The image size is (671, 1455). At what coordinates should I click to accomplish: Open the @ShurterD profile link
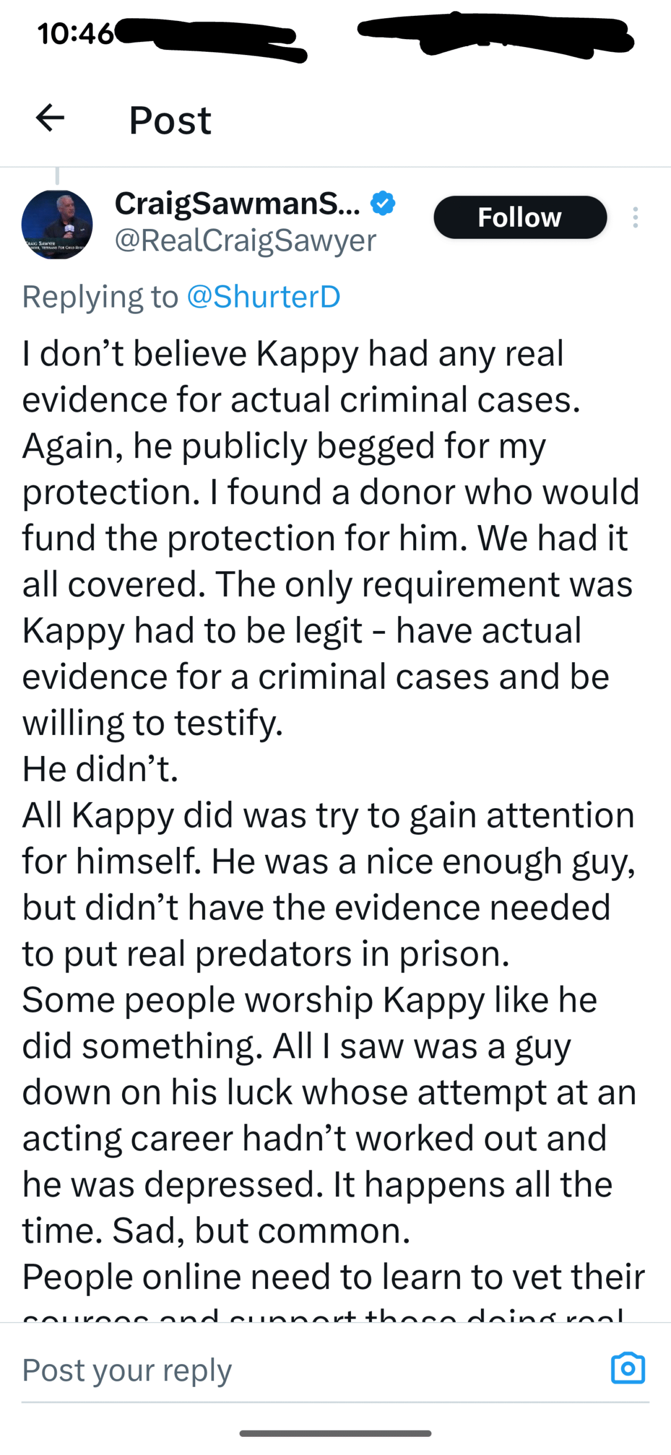click(x=263, y=297)
